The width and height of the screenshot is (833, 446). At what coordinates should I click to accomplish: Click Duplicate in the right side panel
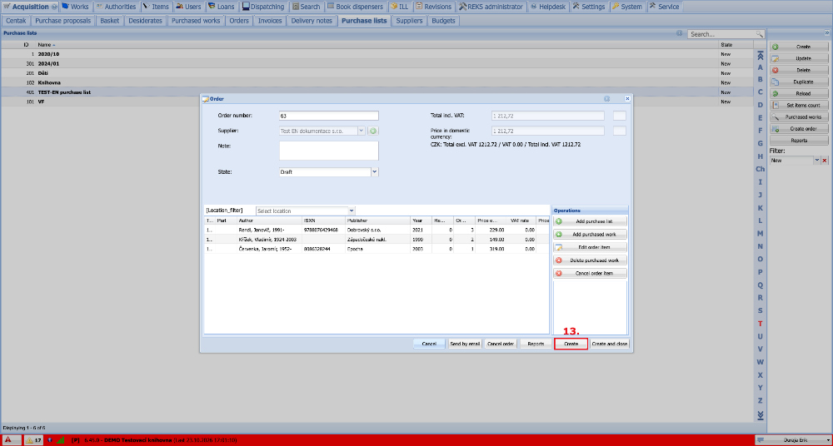[800, 82]
